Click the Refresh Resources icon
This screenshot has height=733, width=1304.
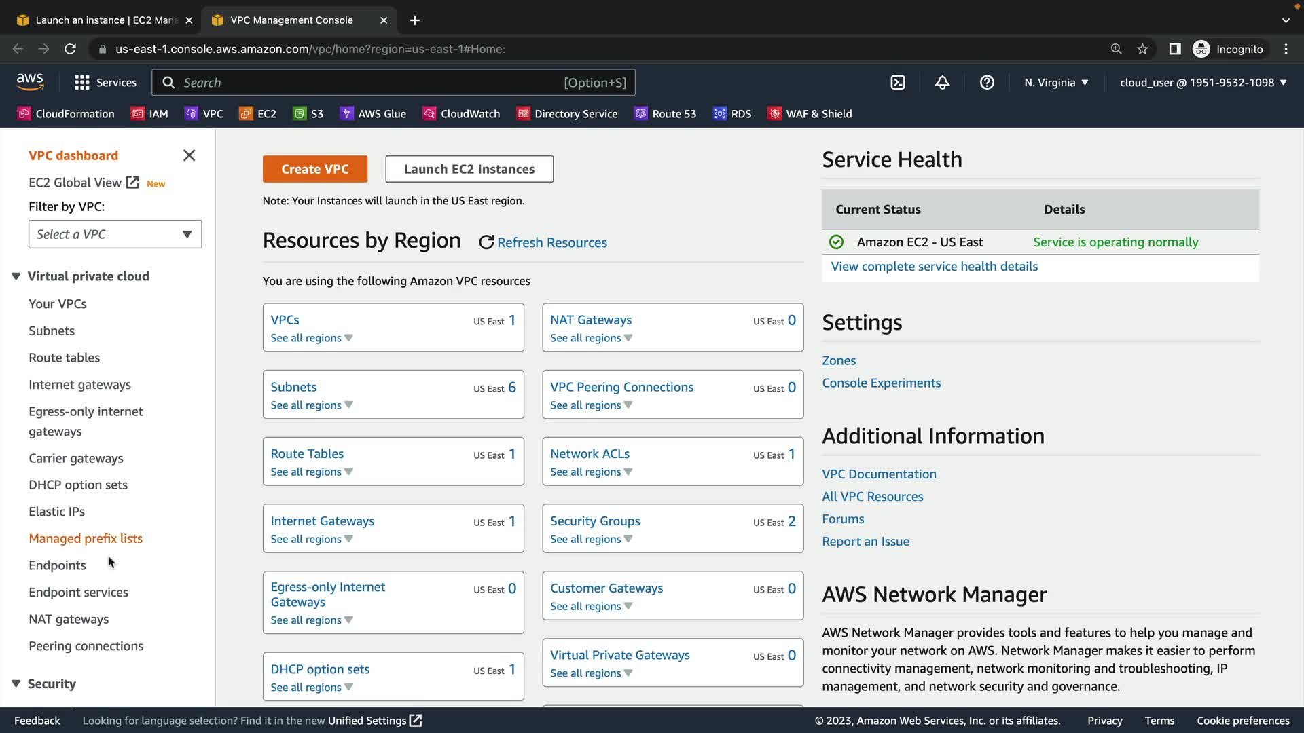point(486,242)
